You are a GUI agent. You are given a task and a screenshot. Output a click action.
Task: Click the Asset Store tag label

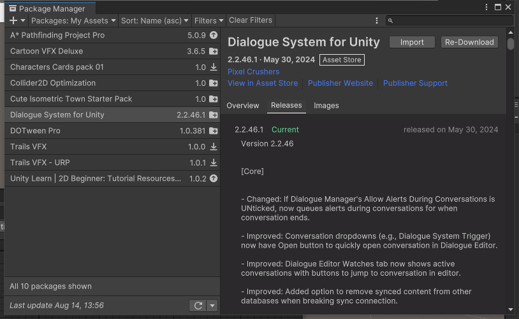click(x=342, y=60)
